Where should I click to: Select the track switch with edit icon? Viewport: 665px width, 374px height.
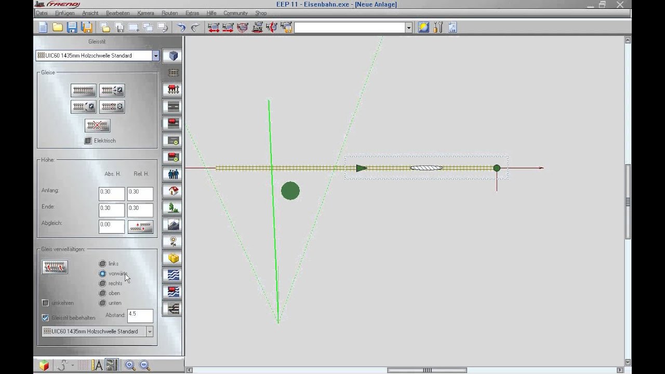click(112, 90)
